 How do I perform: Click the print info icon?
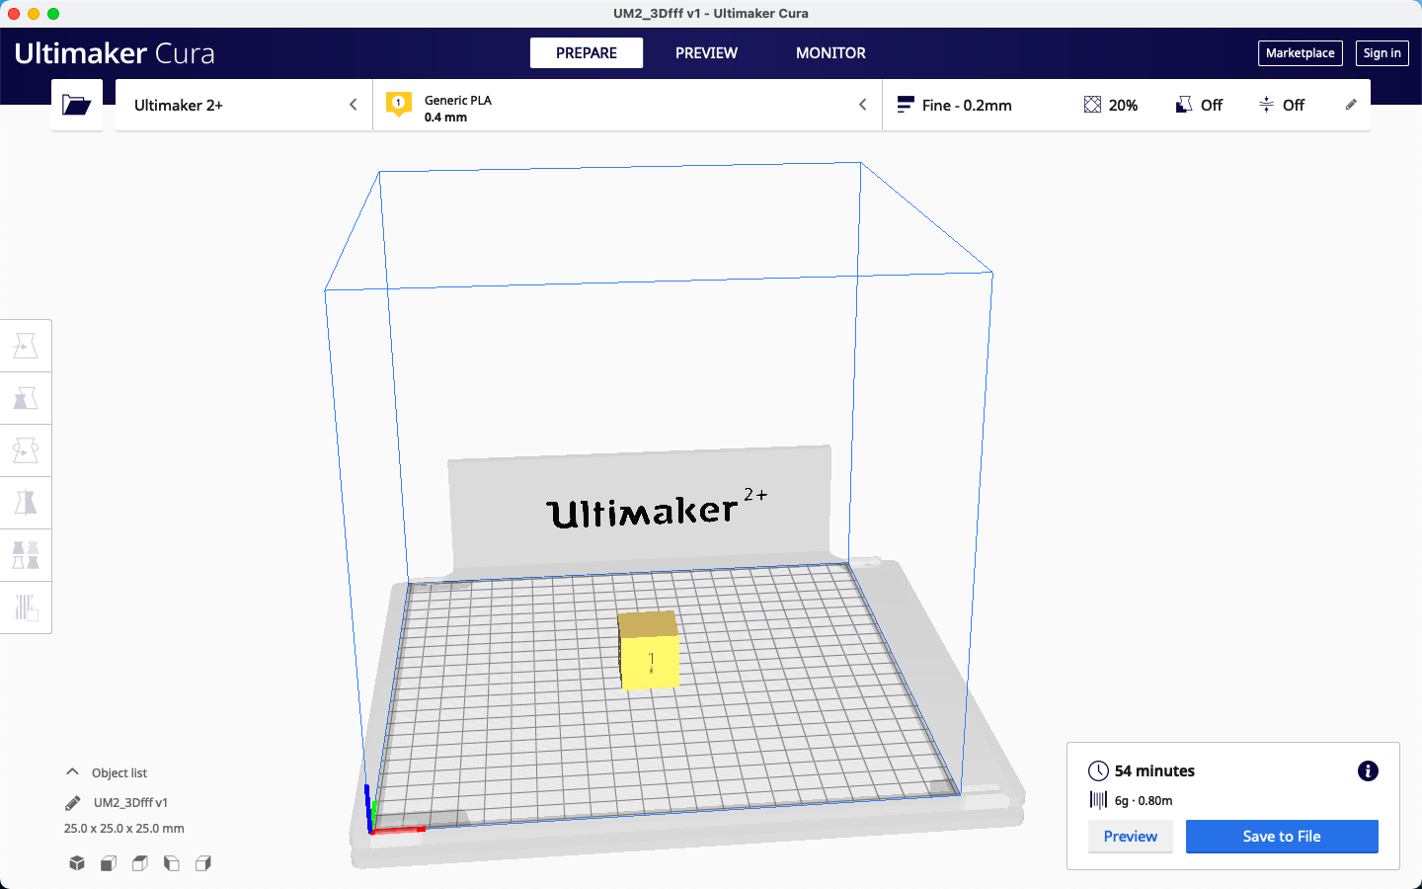pyautogui.click(x=1368, y=771)
